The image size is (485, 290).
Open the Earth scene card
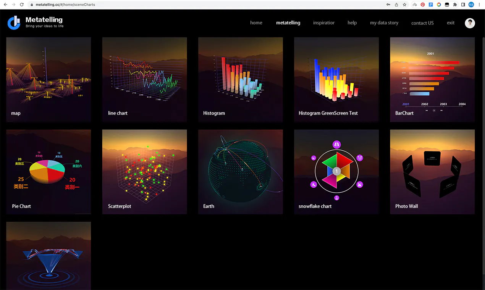point(240,172)
